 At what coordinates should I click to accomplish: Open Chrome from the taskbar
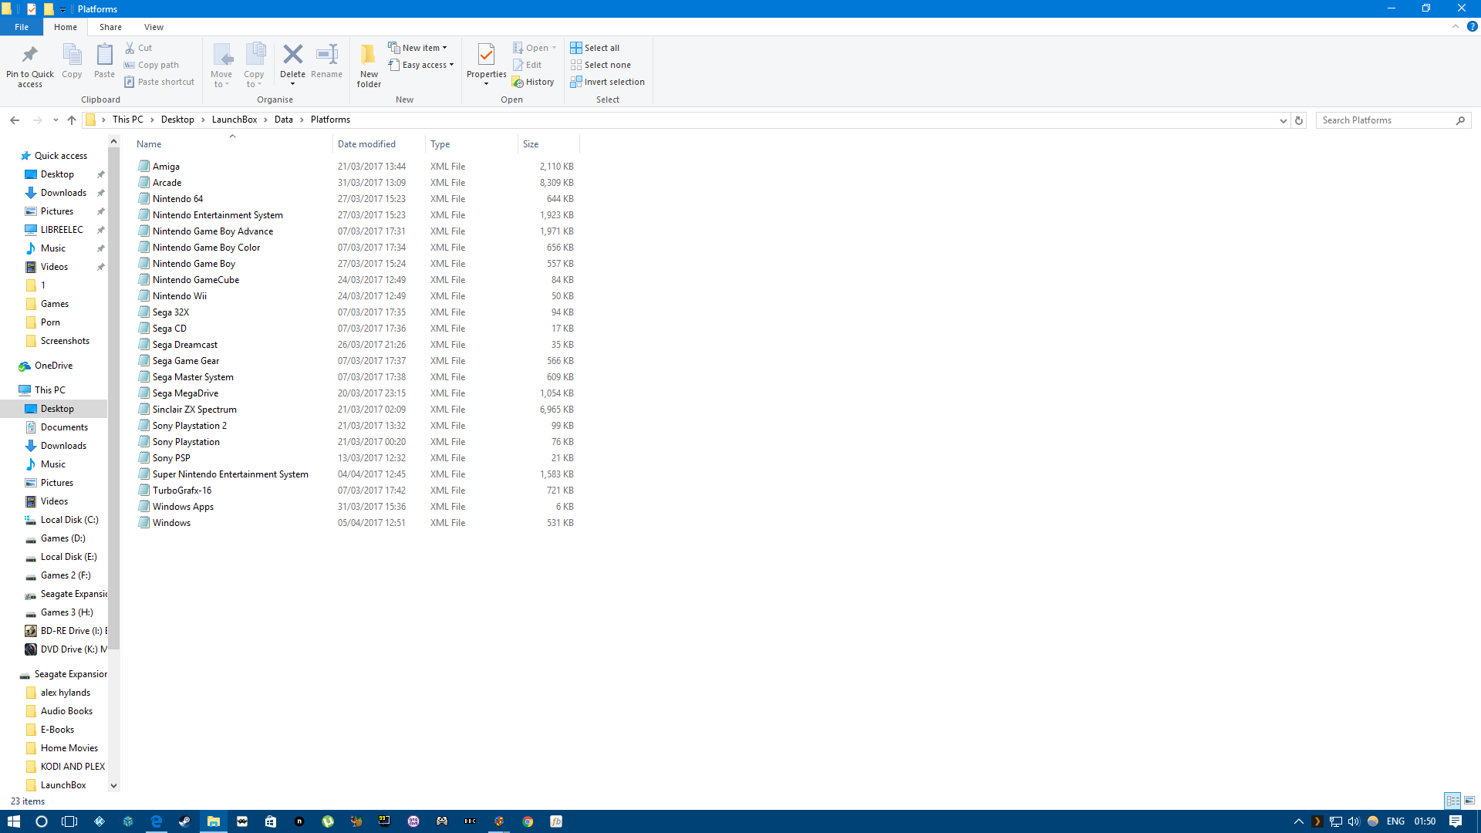click(x=528, y=821)
